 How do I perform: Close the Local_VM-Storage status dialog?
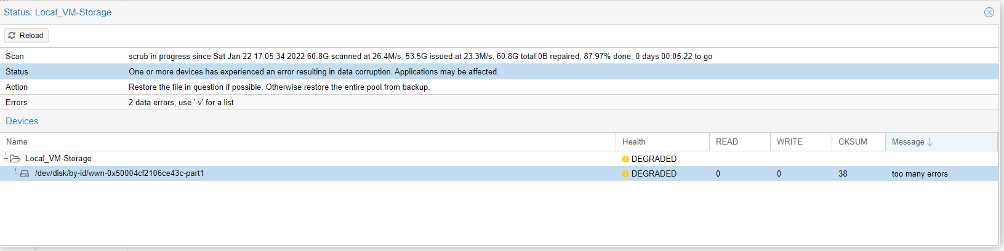(989, 12)
